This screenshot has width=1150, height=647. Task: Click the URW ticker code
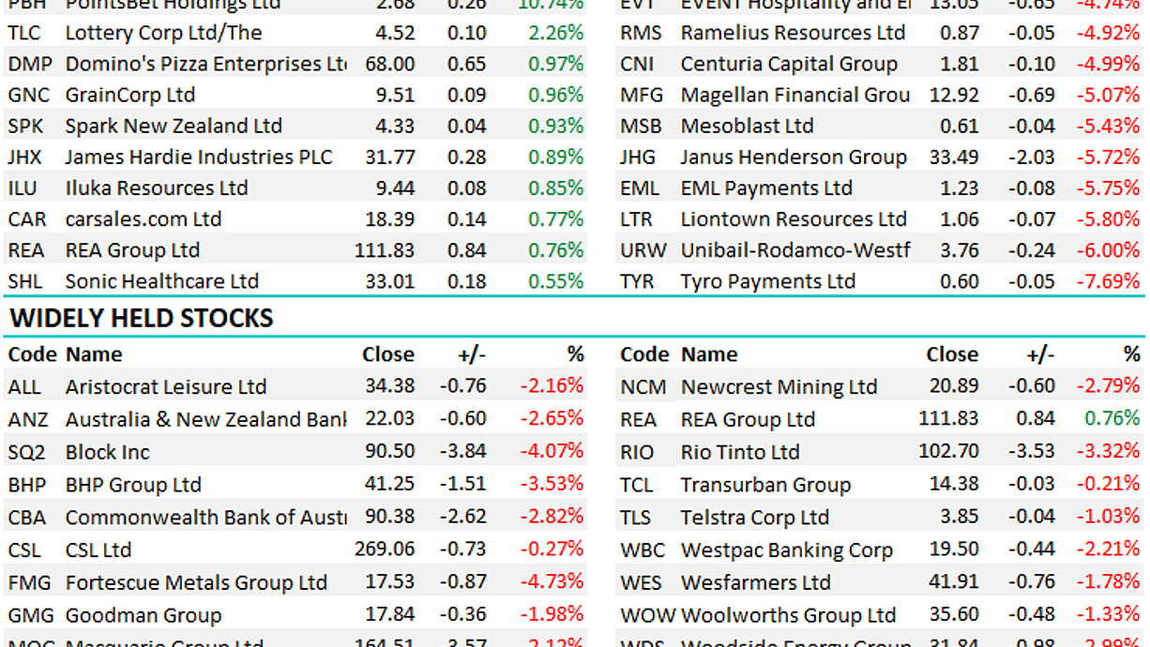click(x=643, y=250)
